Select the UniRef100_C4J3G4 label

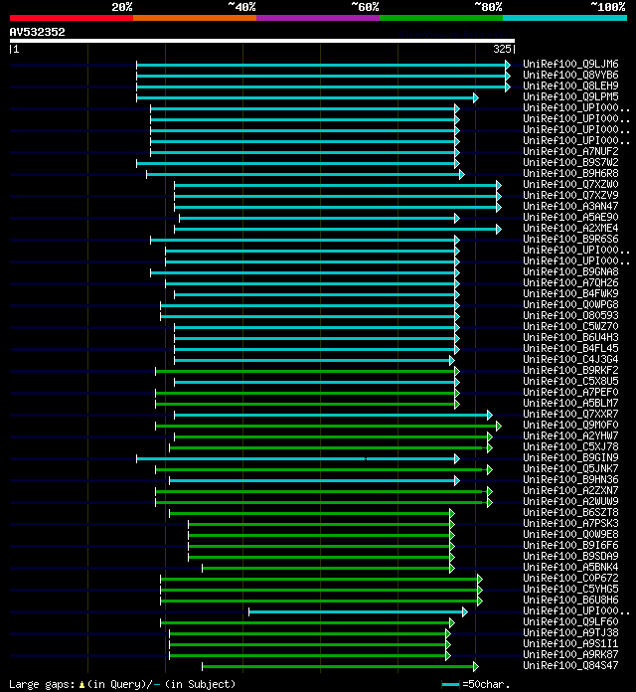pos(570,359)
